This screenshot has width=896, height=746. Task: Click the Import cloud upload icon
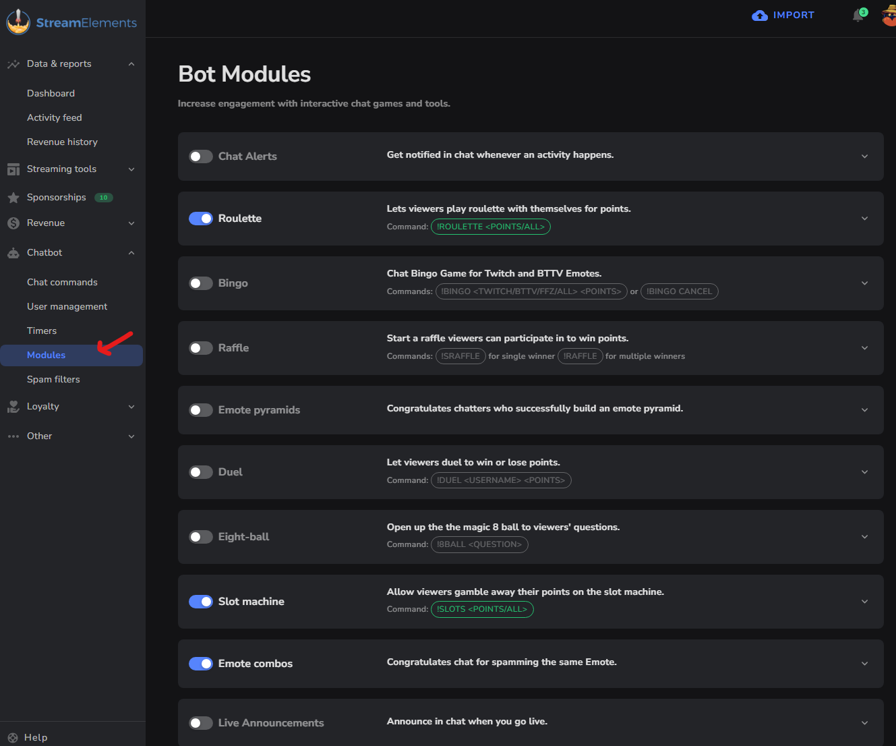point(760,16)
